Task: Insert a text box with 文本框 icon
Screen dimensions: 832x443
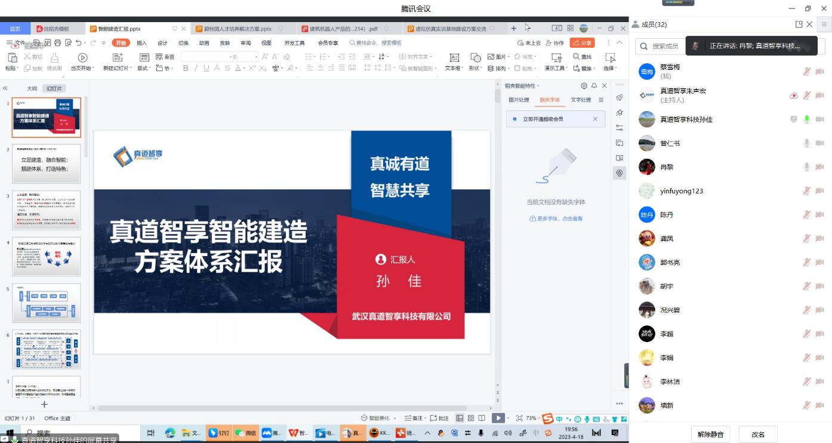Action: pyautogui.click(x=454, y=57)
